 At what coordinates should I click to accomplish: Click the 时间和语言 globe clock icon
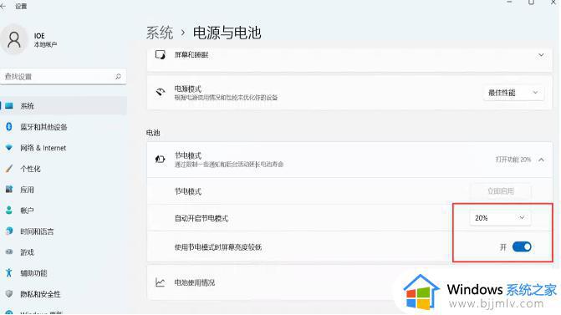pyautogui.click(x=9, y=231)
